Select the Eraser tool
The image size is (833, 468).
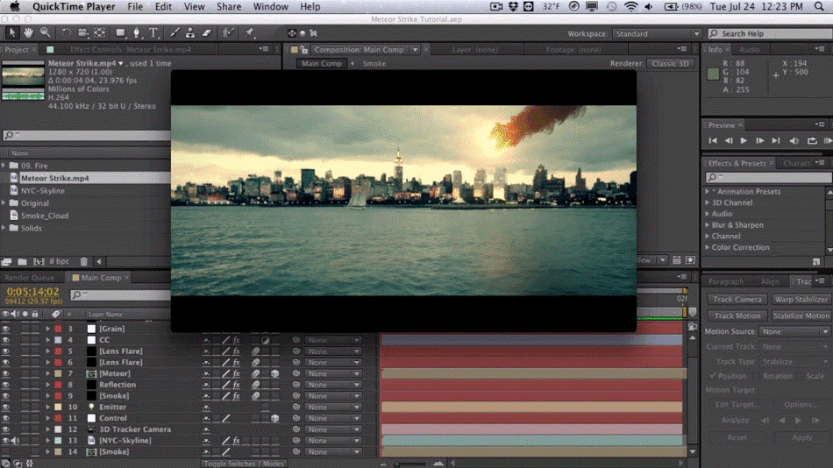(x=207, y=33)
